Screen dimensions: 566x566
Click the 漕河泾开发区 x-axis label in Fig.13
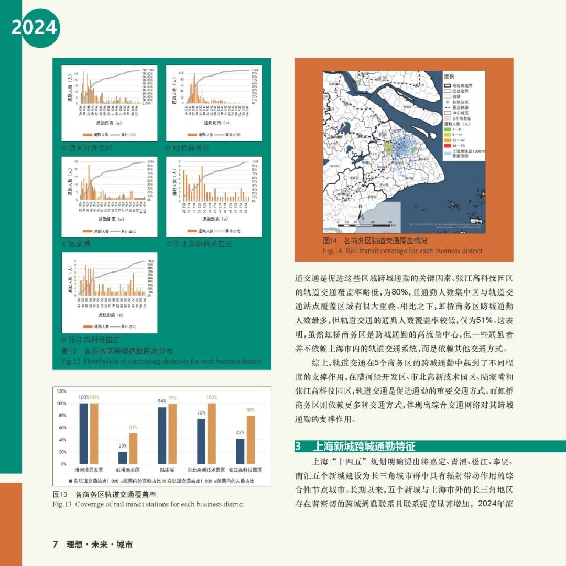pyautogui.click(x=89, y=470)
